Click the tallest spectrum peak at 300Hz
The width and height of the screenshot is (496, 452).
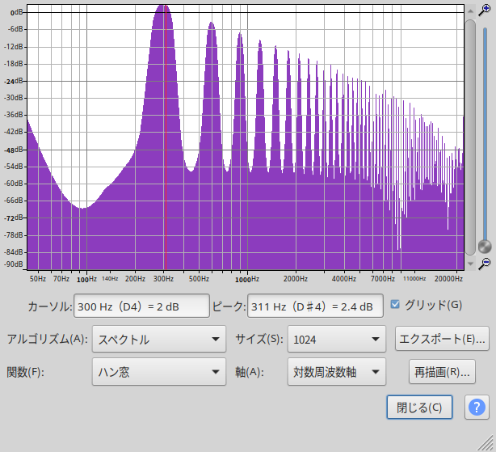(x=163, y=8)
